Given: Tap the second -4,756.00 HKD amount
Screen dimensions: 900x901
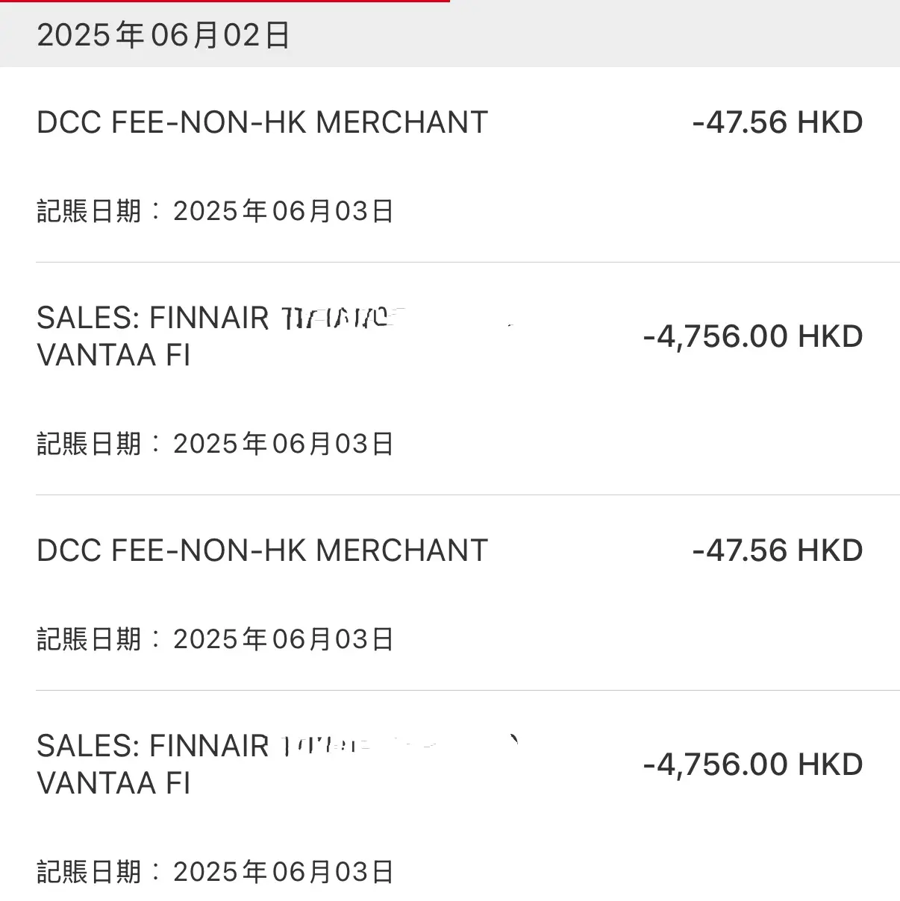Looking at the screenshot, I should pyautogui.click(x=752, y=765).
